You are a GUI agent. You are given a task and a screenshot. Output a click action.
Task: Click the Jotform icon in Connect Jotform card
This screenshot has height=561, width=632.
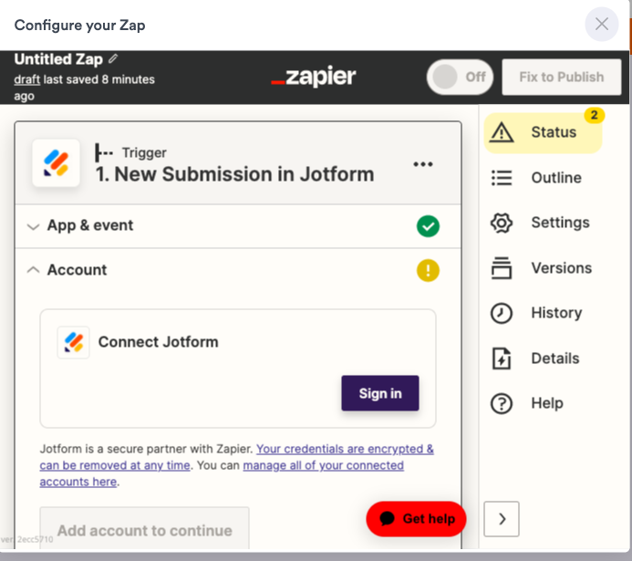74,342
